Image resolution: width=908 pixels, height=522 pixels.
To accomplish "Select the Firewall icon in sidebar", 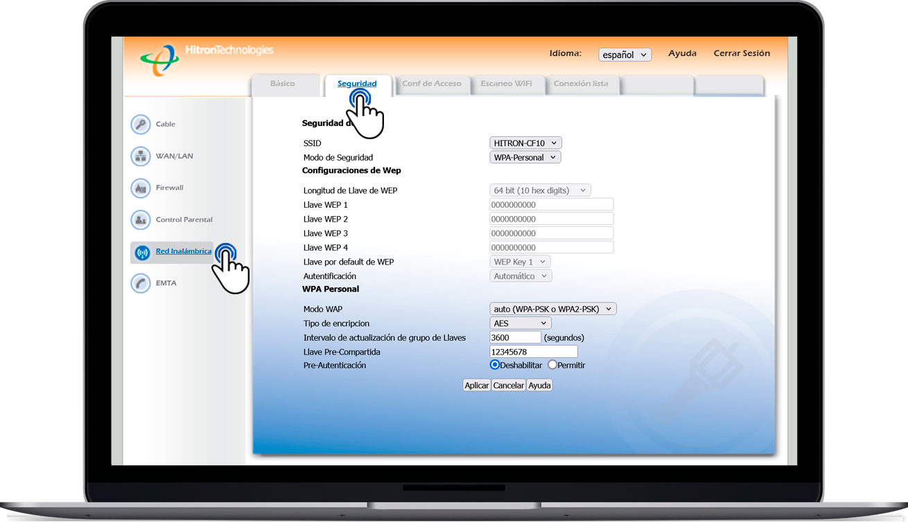I will (141, 188).
